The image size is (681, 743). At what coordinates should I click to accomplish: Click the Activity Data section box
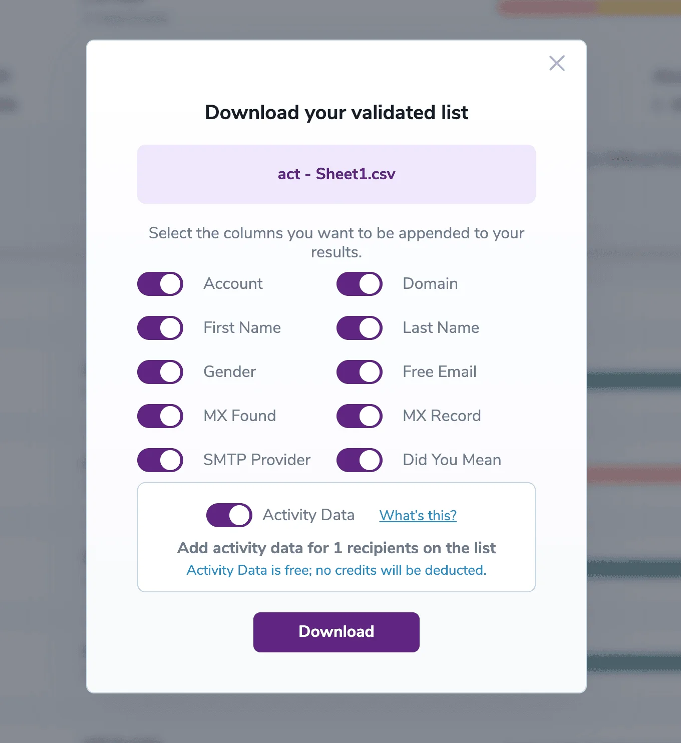336,537
